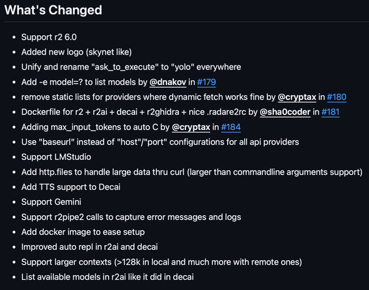Click the Added new logo entry

[x=76, y=52]
